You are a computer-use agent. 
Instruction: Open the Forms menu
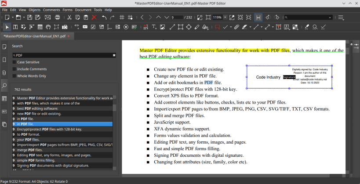[67, 10]
